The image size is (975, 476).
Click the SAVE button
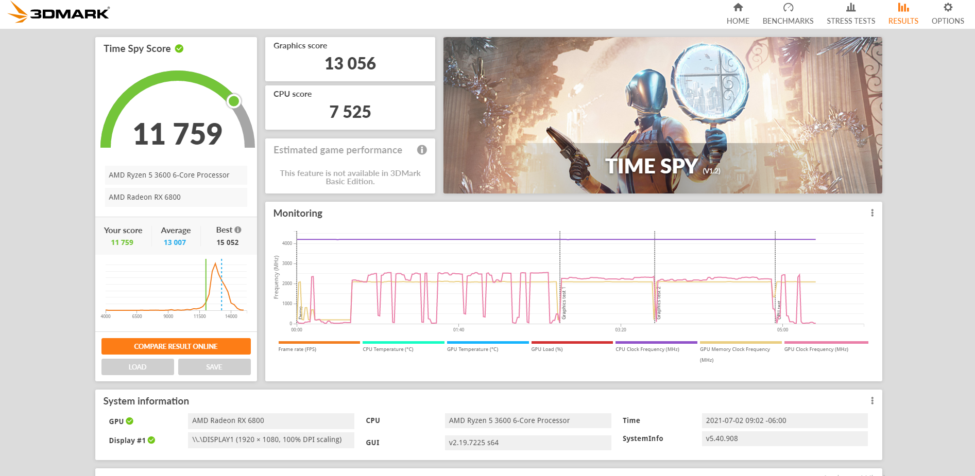pyautogui.click(x=214, y=367)
